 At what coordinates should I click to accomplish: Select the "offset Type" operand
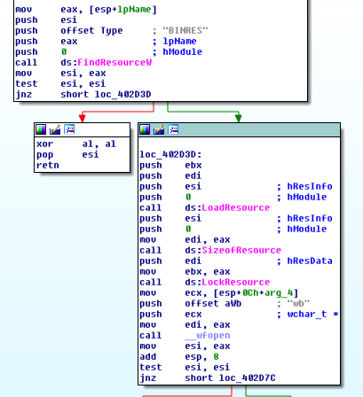tap(91, 30)
